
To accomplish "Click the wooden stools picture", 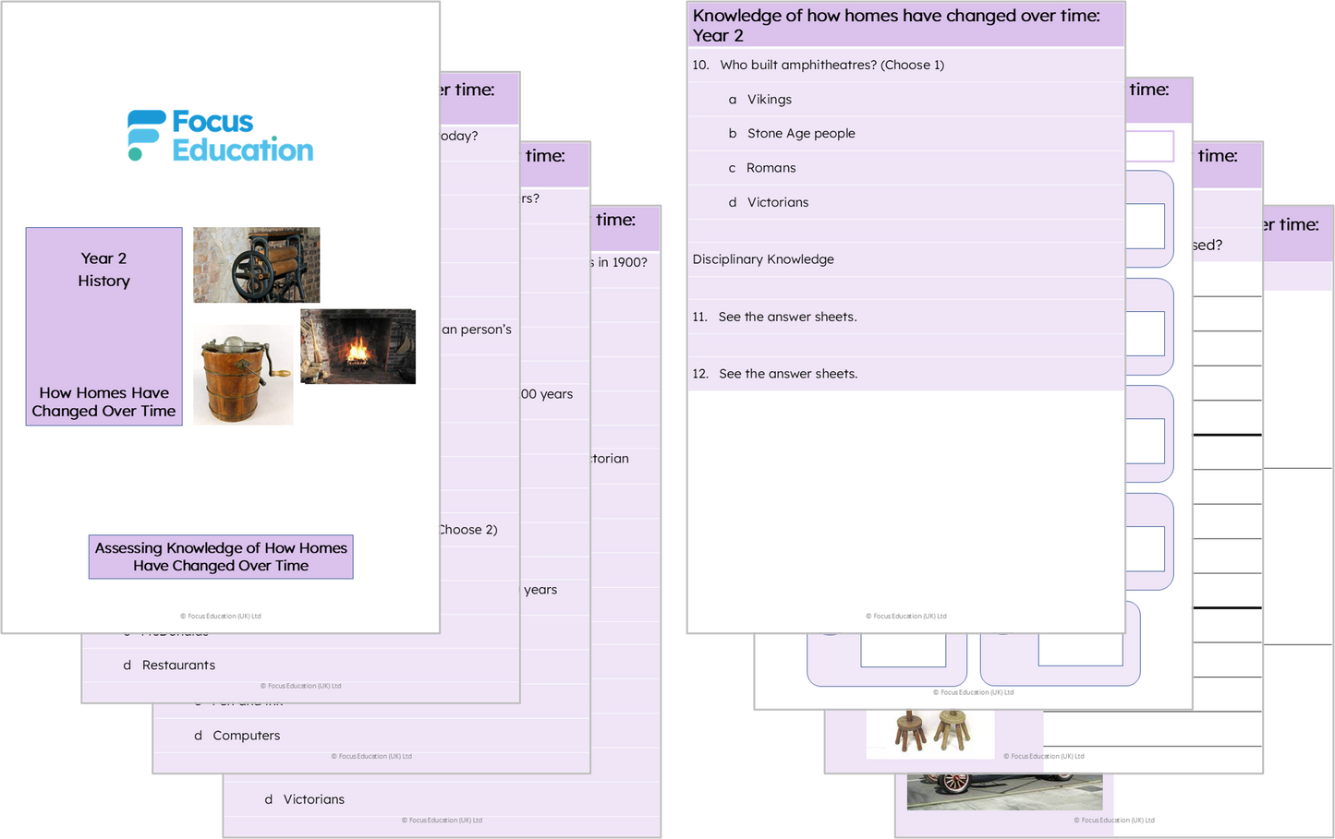I will coord(932,732).
